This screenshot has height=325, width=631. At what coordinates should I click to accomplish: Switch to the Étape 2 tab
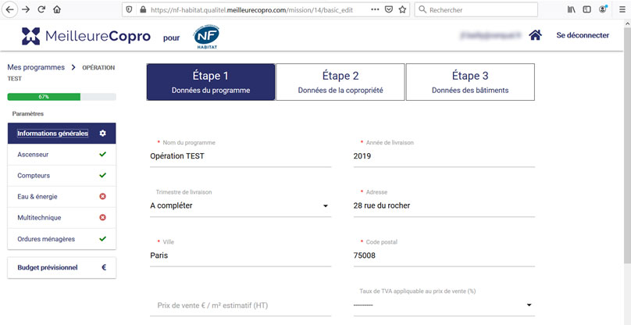tap(340, 82)
